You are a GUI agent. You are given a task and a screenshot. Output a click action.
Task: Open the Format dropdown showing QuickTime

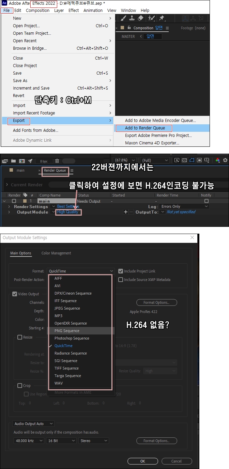81,271
